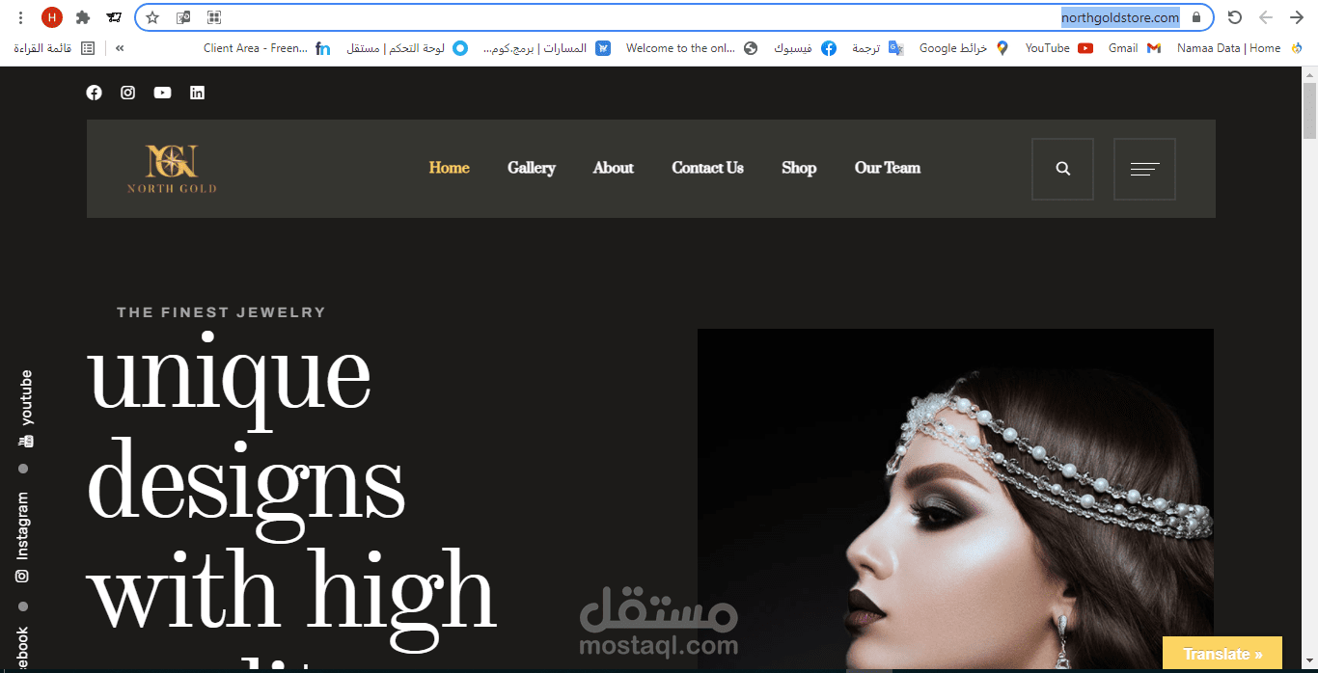Open the Chrome three-dot menu

tap(21, 17)
